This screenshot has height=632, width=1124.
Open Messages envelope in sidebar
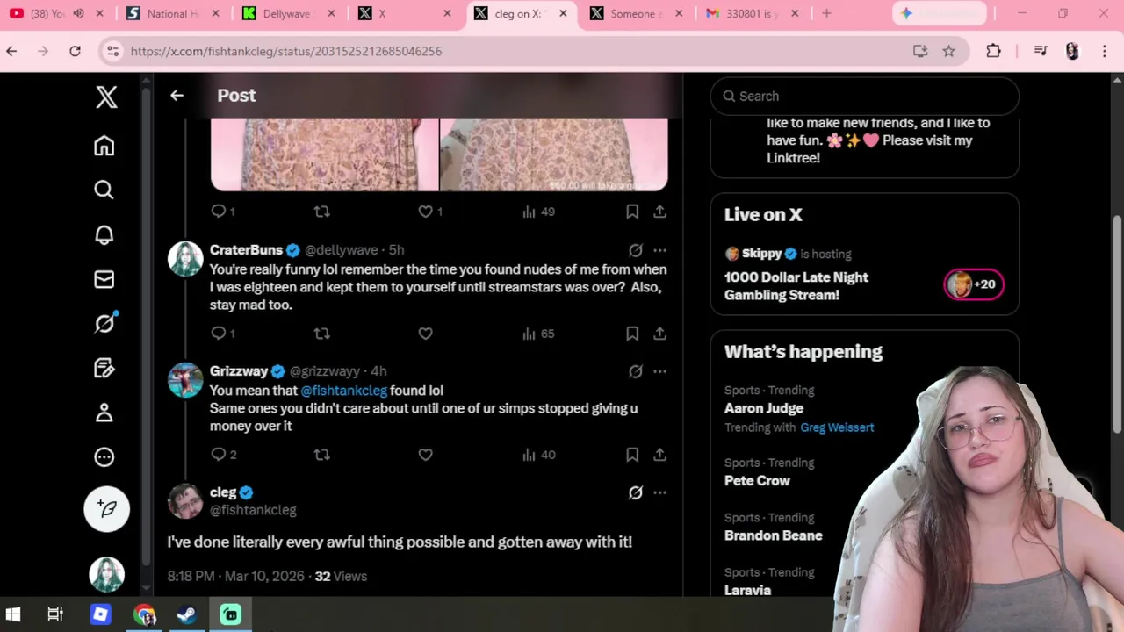(104, 279)
